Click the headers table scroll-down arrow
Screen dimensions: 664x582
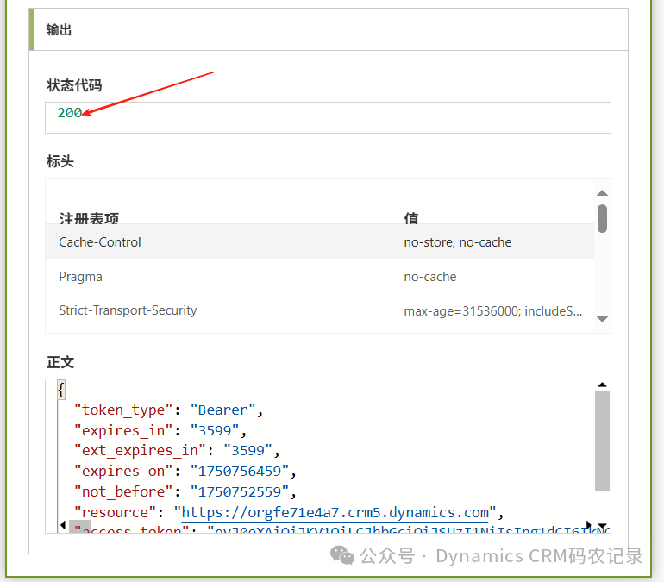[x=602, y=319]
